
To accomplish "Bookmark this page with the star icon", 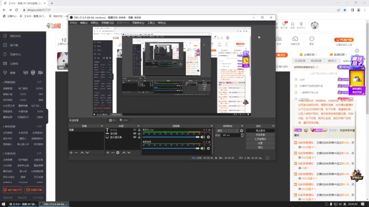I will pyautogui.click(x=345, y=10).
